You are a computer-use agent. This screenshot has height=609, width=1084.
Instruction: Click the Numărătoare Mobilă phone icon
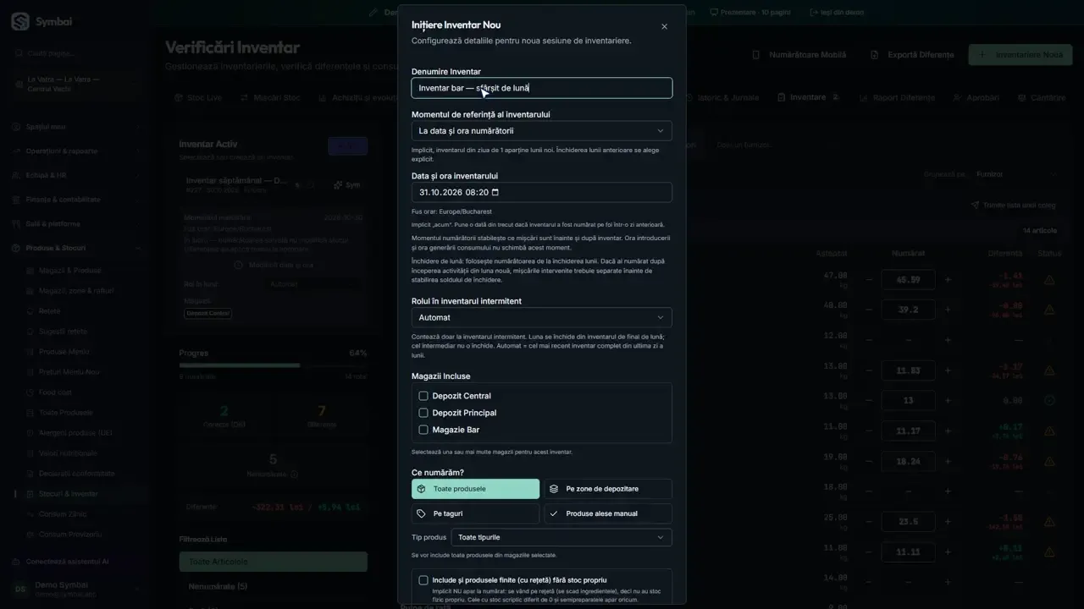tap(756, 55)
